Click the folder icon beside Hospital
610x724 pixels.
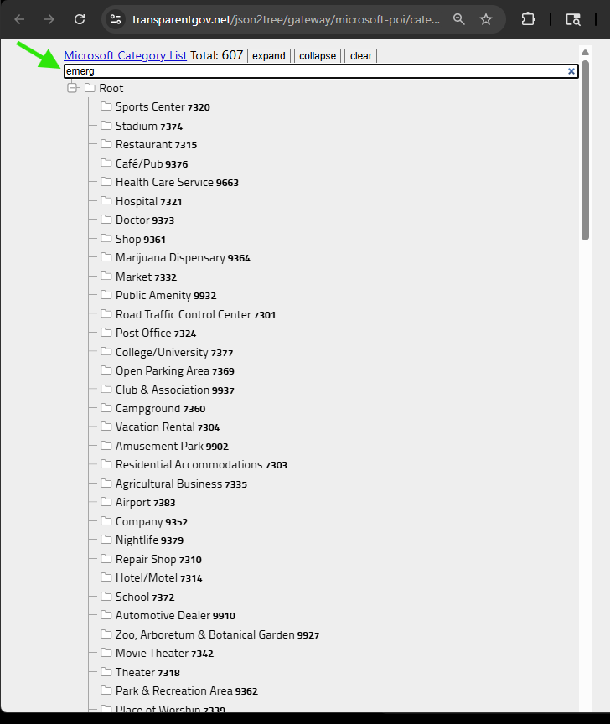point(106,201)
